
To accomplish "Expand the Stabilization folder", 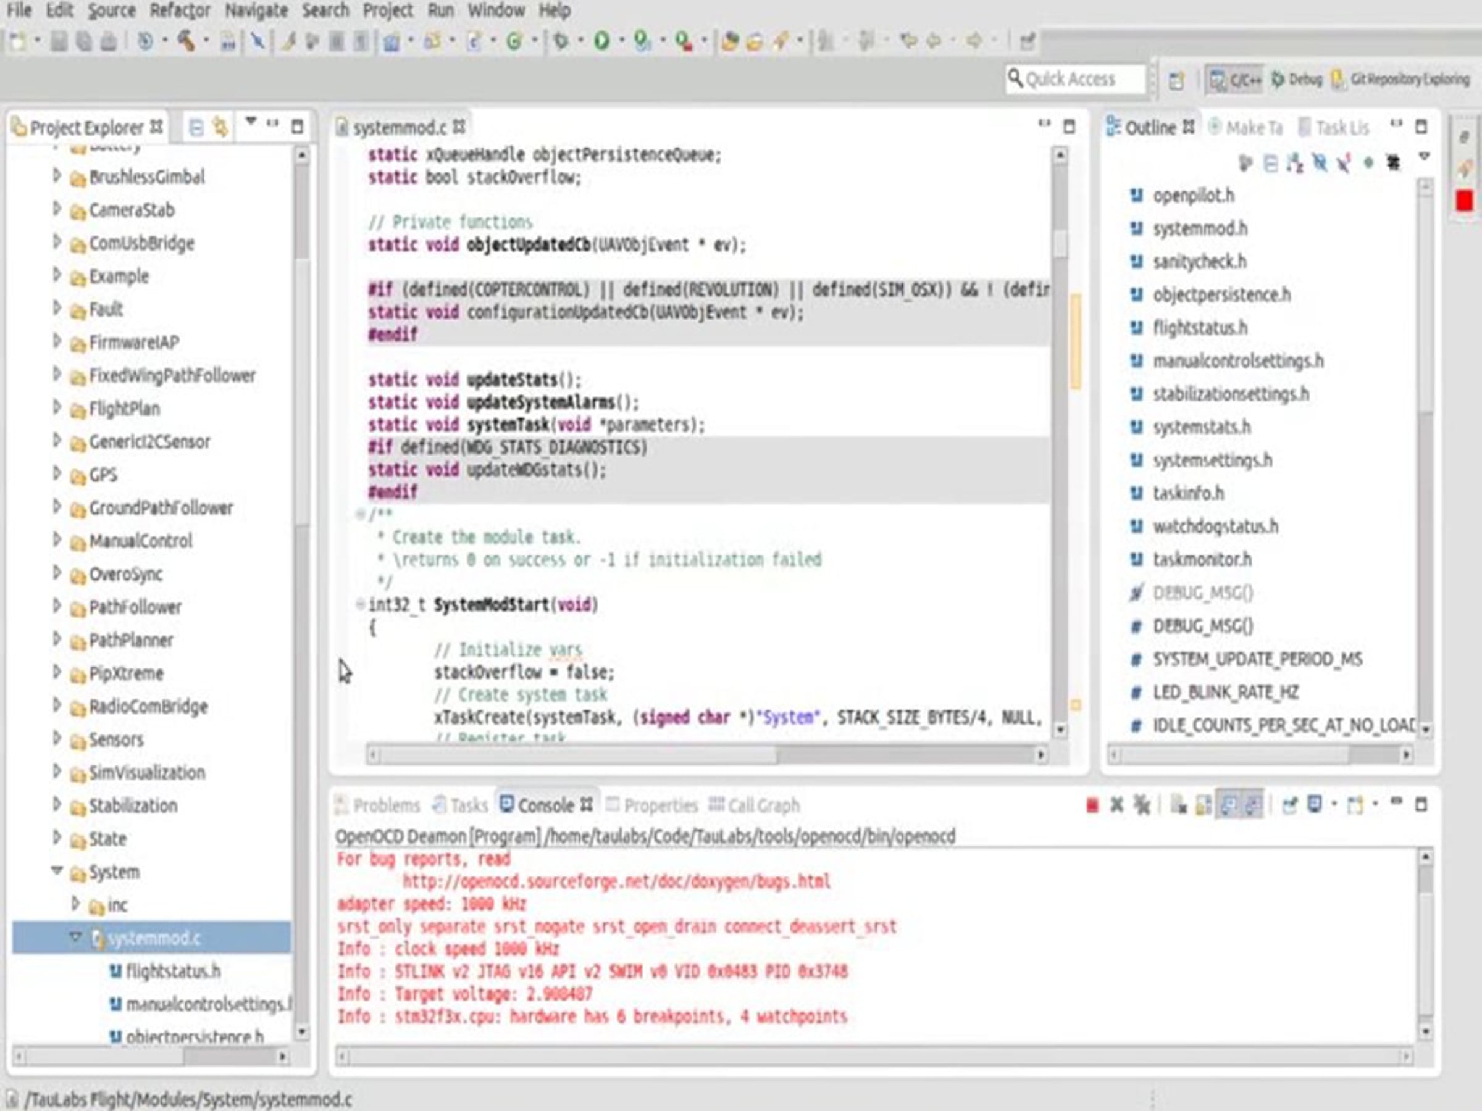I will [57, 804].
